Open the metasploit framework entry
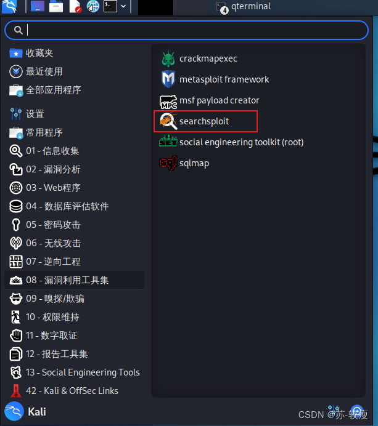 [215, 79]
